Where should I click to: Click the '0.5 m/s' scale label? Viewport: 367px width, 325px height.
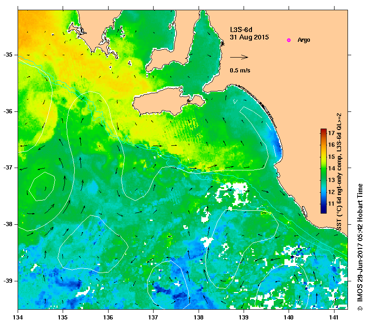(240, 70)
